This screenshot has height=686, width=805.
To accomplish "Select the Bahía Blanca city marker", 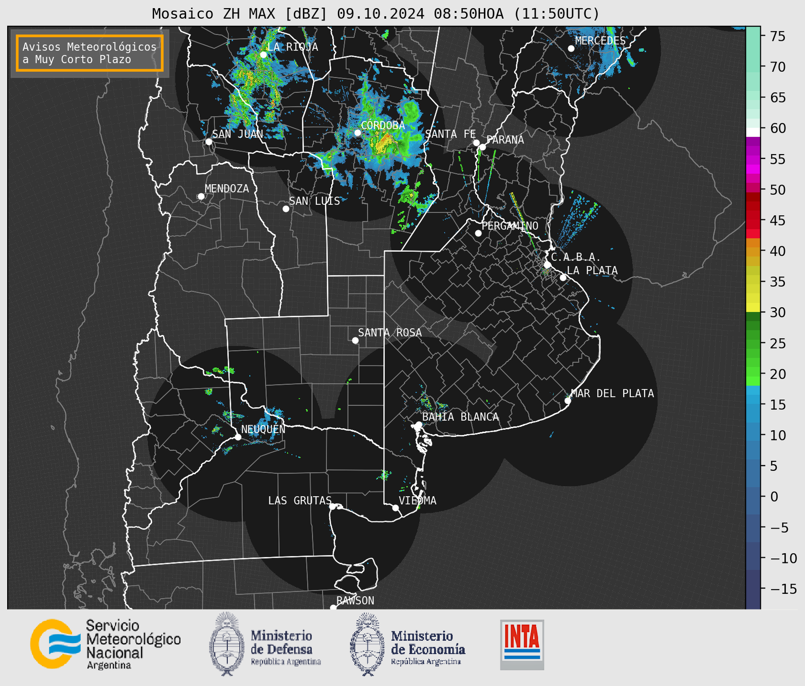I will click(x=418, y=425).
